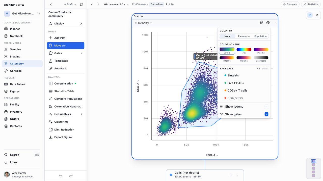323x181 pixels.
Task: Select Jet color scheme
Action: [244, 51]
